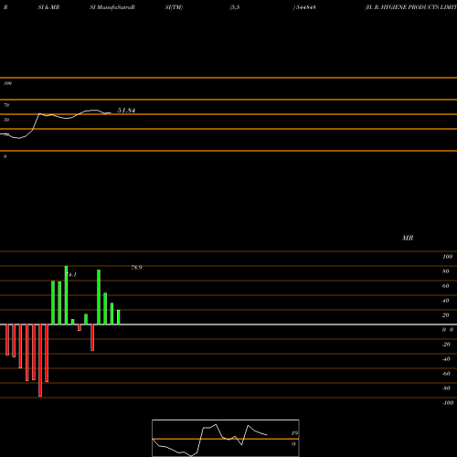
Task: Click the '100' label on MR axis
Action: (448, 257)
